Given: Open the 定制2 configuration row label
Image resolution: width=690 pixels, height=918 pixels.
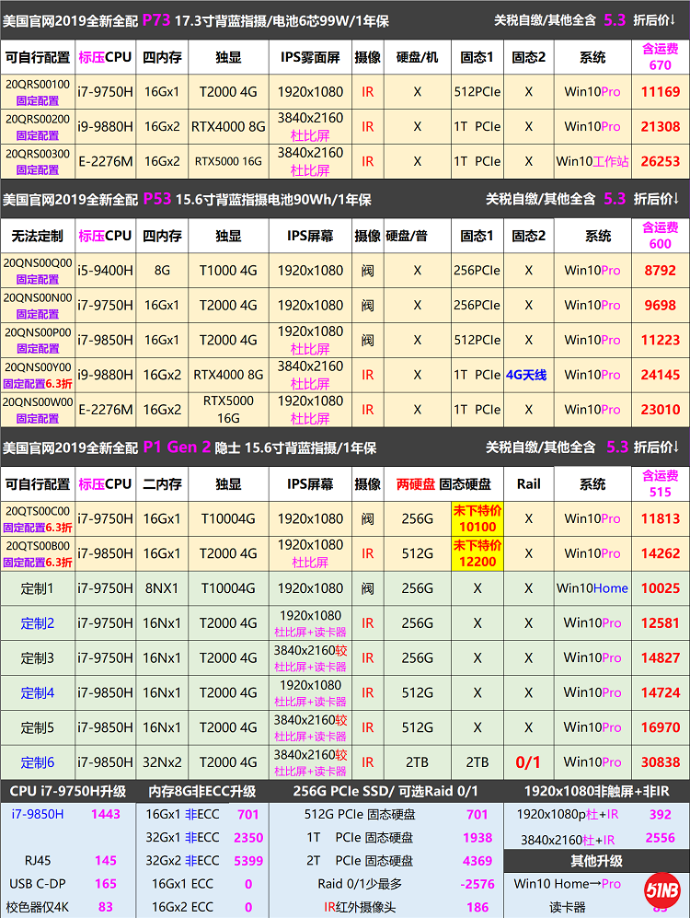Looking at the screenshot, I should click(38, 623).
